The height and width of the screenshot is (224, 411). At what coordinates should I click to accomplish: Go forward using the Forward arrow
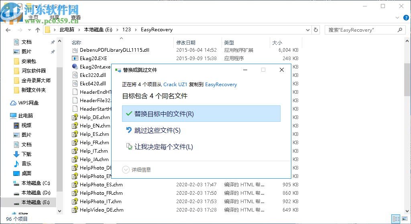(x=20, y=30)
